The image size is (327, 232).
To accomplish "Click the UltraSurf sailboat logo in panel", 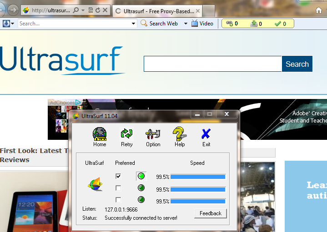I will [95, 184].
